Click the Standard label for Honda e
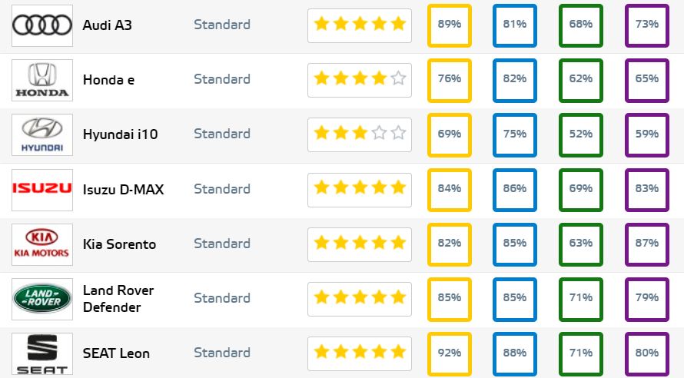 pos(221,79)
